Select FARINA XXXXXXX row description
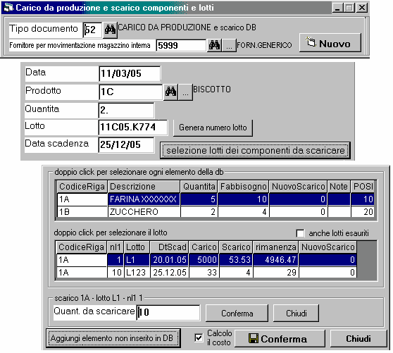 point(144,199)
